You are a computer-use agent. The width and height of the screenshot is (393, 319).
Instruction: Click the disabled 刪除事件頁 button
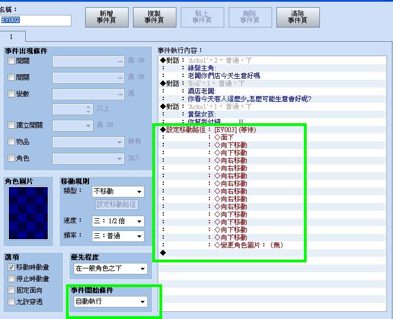coord(250,17)
